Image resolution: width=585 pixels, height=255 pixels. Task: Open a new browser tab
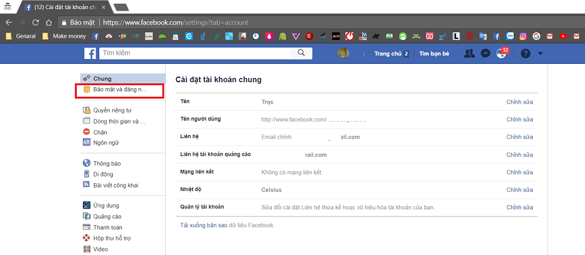click(x=121, y=7)
